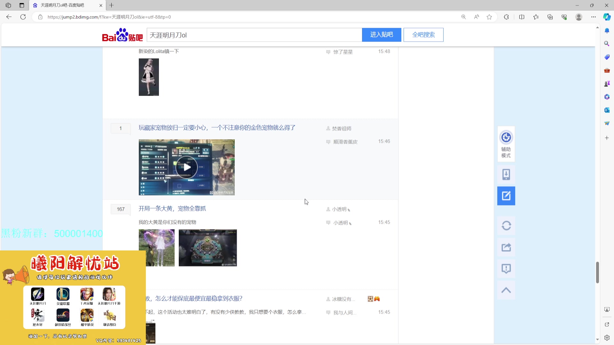The image size is (614, 345).
Task: Open the thread 开局一条大黄，宠物全靠抓
Action: [x=172, y=208]
